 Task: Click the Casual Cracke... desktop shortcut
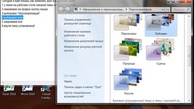(46, 92)
